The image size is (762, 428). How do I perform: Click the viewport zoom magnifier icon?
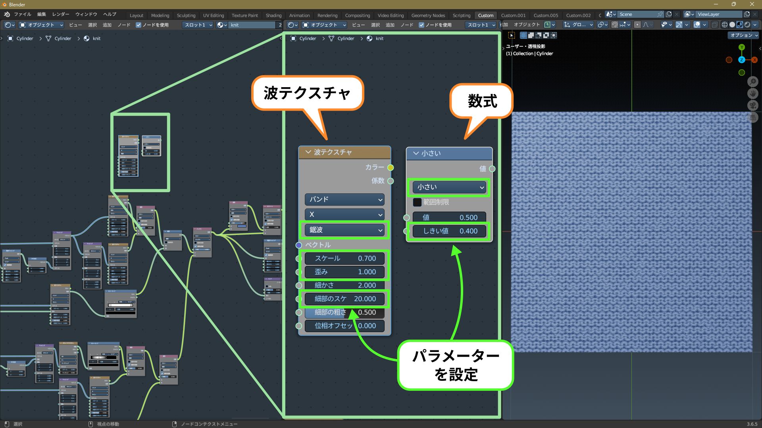point(752,82)
